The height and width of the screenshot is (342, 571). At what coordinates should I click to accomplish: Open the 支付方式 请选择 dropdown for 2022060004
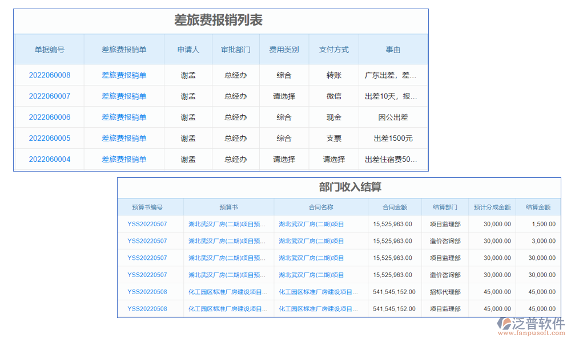click(333, 159)
